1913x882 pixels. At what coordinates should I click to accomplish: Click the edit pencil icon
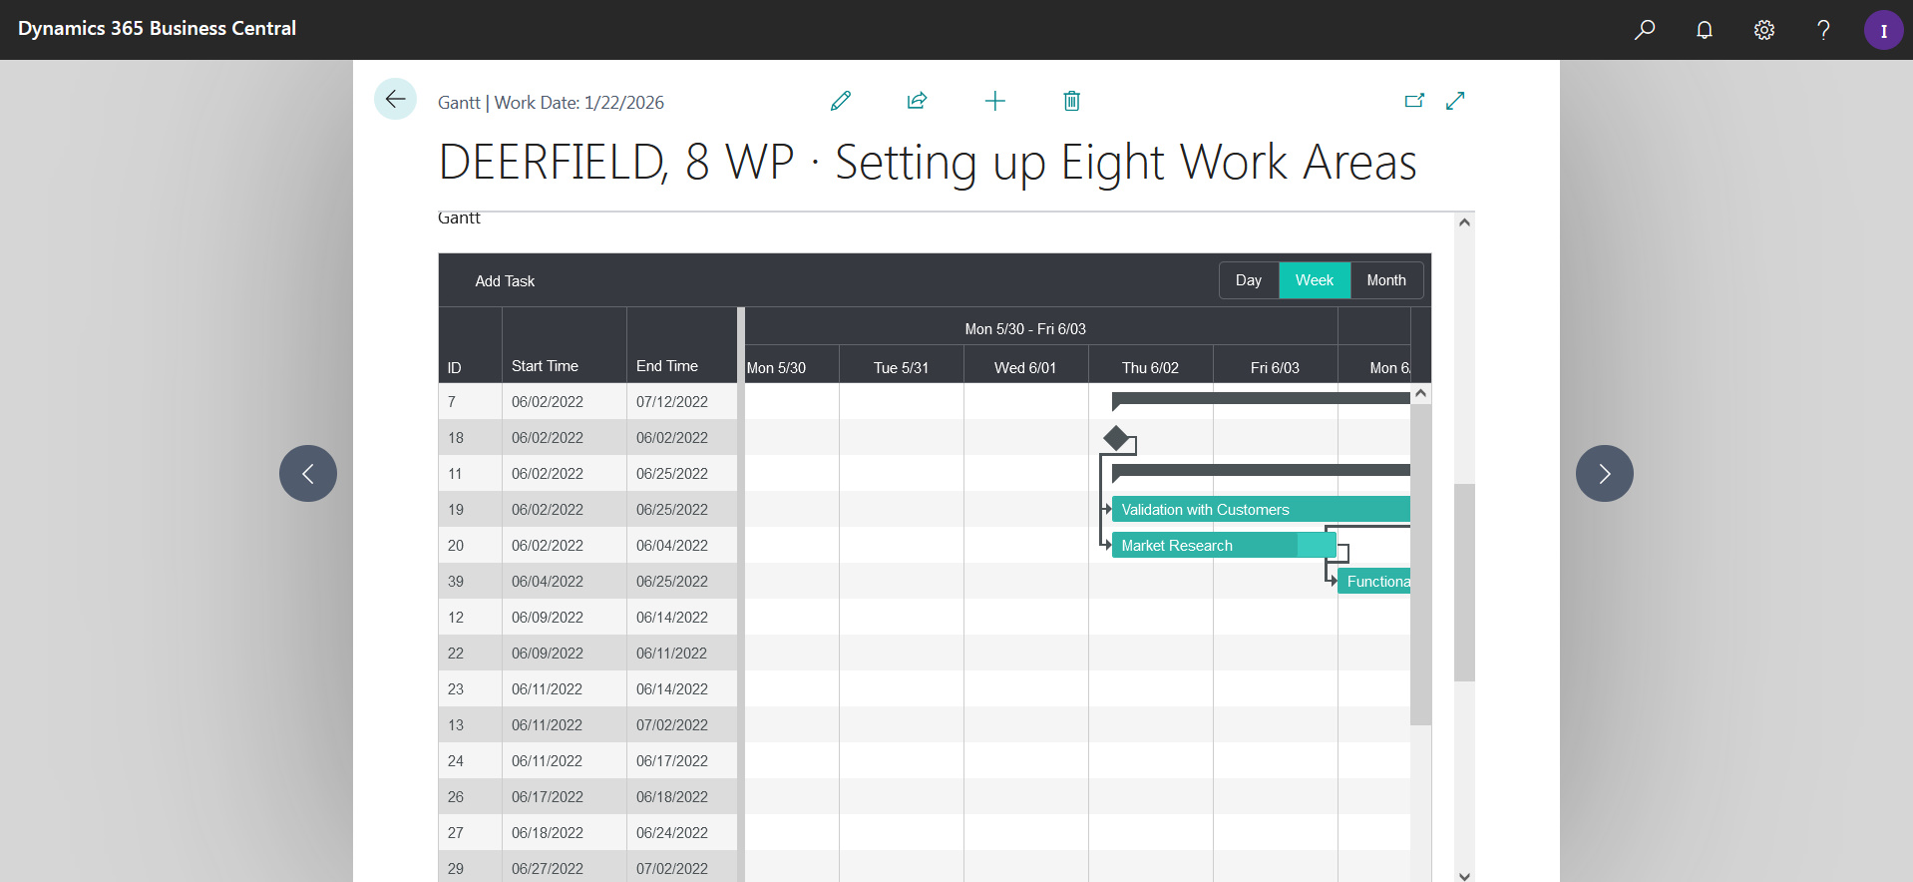click(841, 101)
